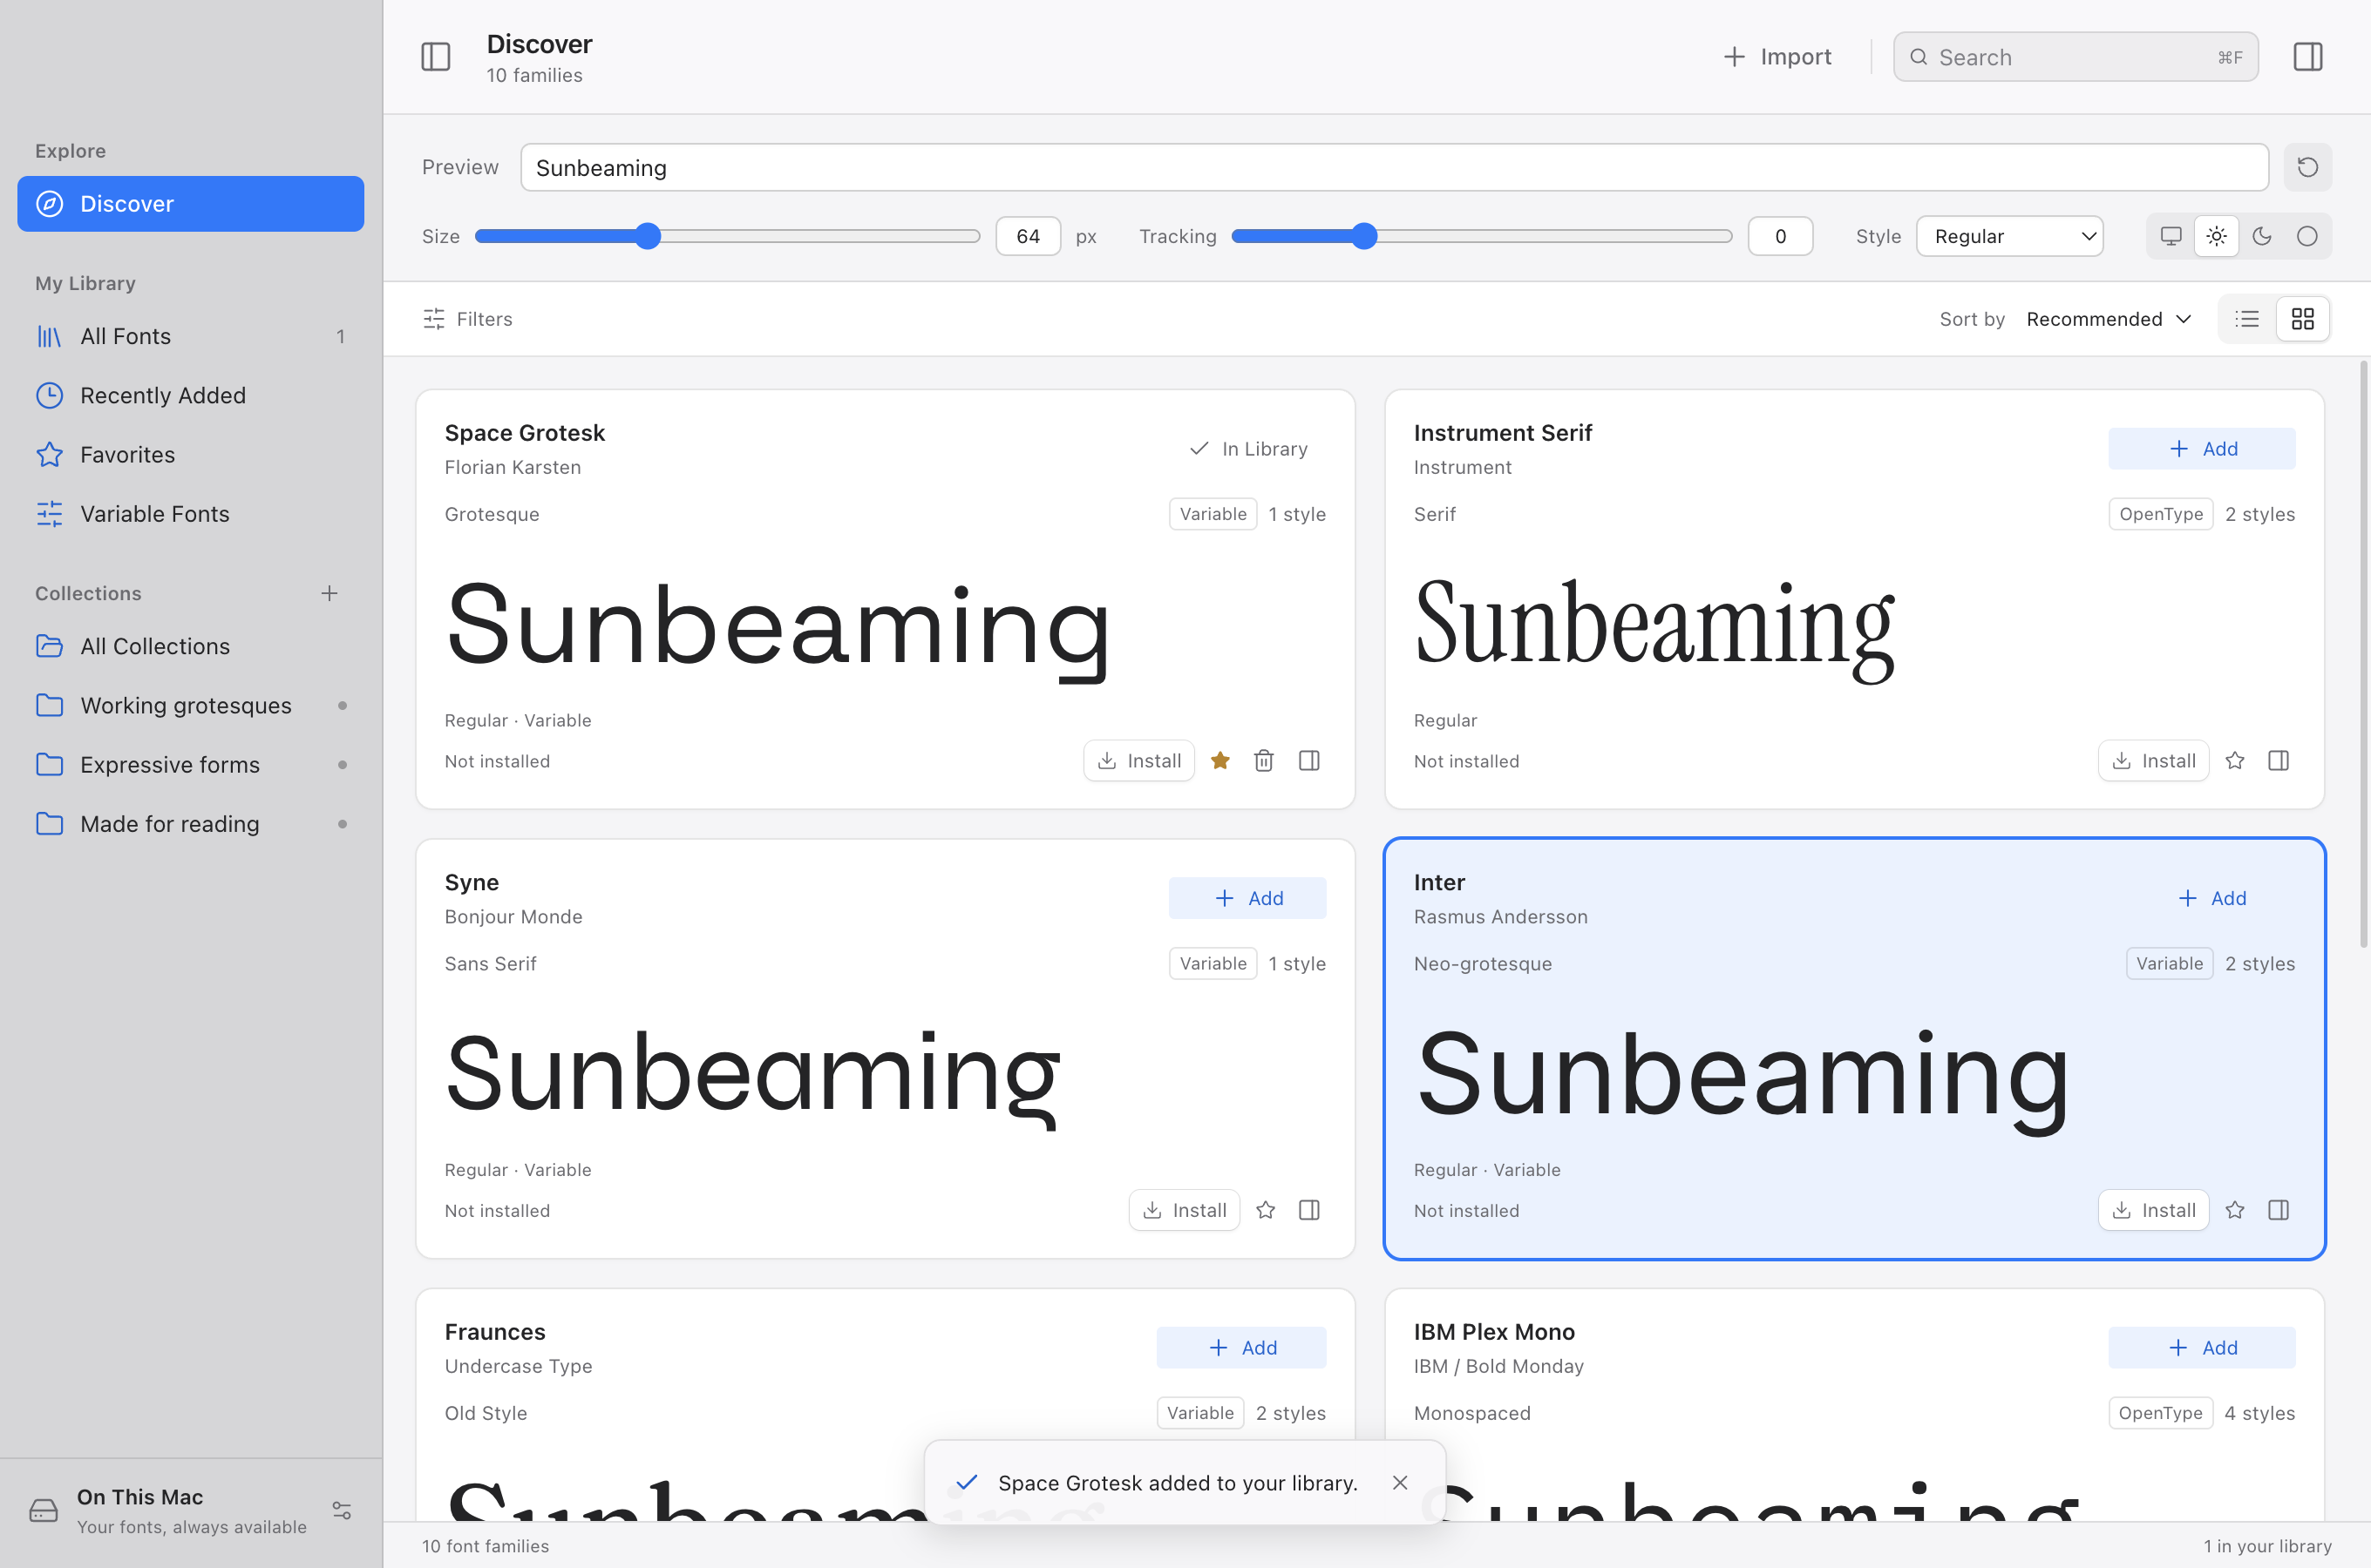
Task: Click the Tracking value field showing 0
Action: [x=1780, y=236]
